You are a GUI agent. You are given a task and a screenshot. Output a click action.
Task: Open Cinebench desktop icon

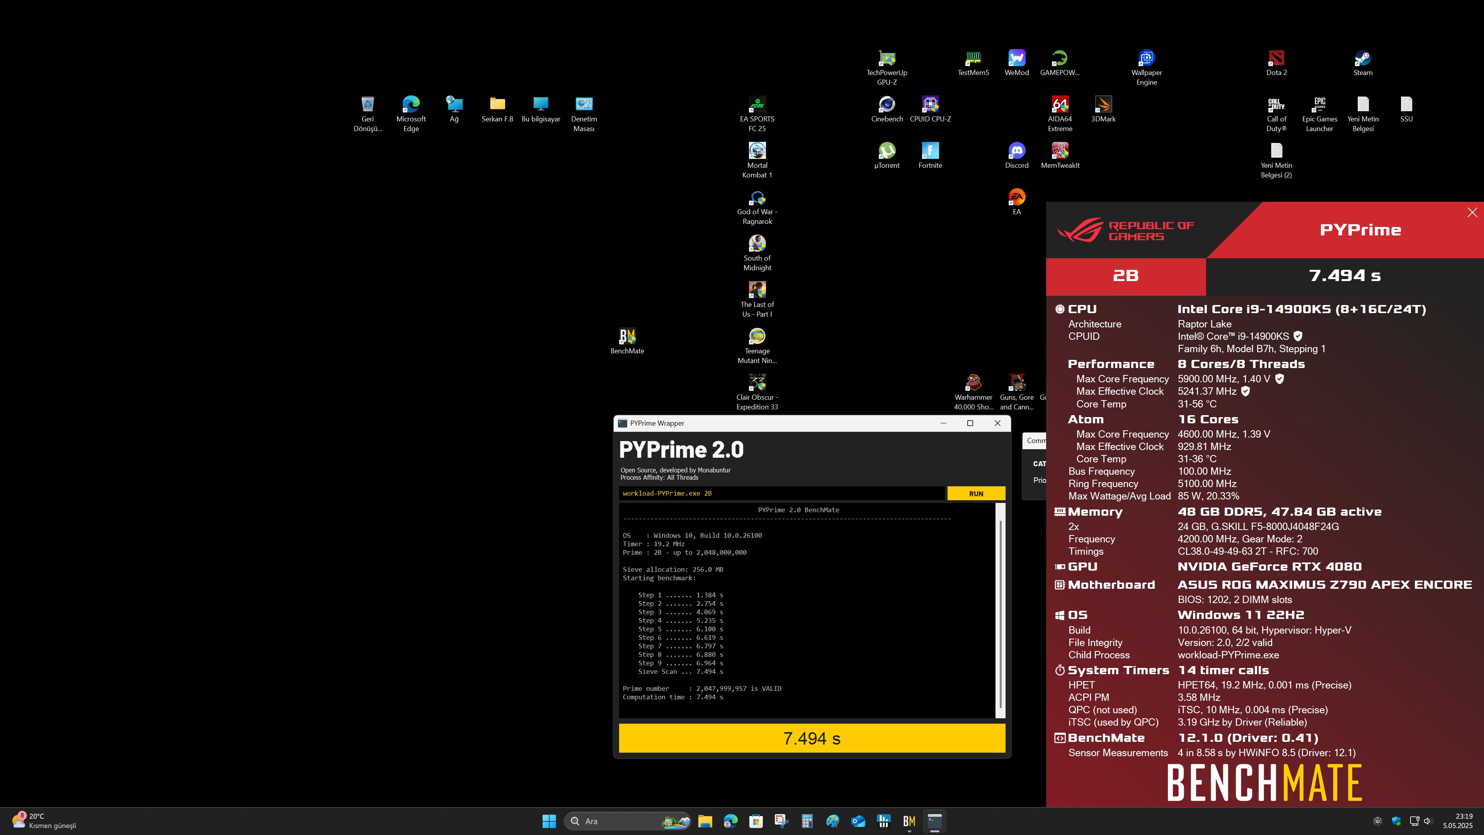(x=887, y=109)
